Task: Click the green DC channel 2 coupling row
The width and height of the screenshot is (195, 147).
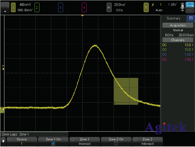Action: pyautogui.click(x=178, y=50)
